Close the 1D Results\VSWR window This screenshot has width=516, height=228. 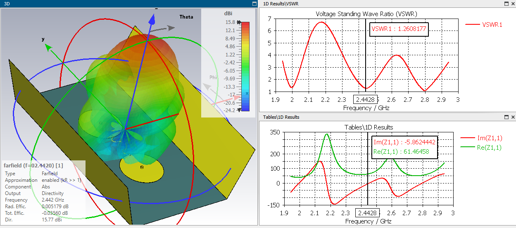[x=512, y=3]
